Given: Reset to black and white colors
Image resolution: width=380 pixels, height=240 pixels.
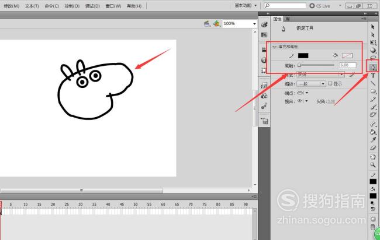Looking at the screenshot, I should click(x=372, y=203).
